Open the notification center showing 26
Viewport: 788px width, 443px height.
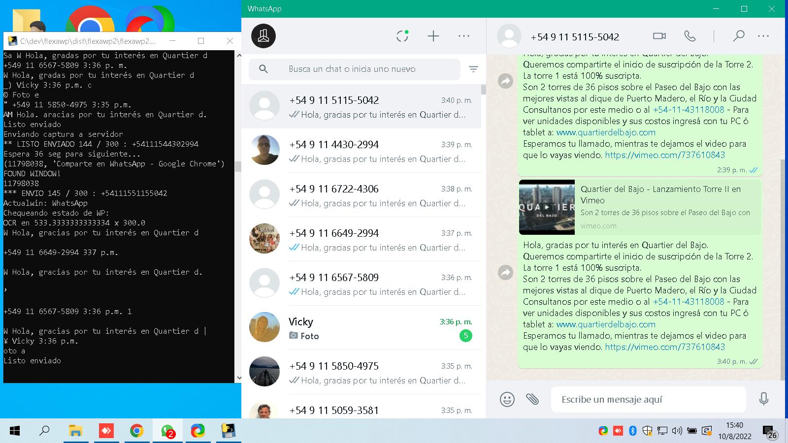769,432
